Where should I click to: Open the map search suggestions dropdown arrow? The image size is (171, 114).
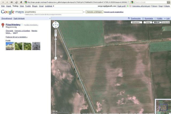pyautogui.click(x=84, y=12)
